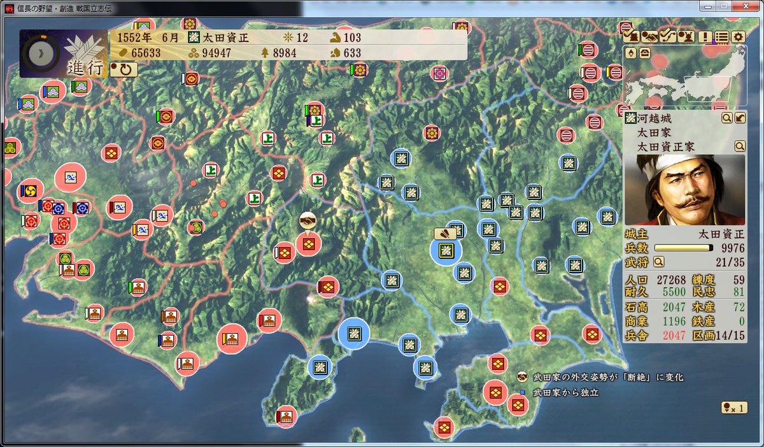Click the 石高 2047 value
This screenshot has width=764, height=447.
tap(674, 308)
